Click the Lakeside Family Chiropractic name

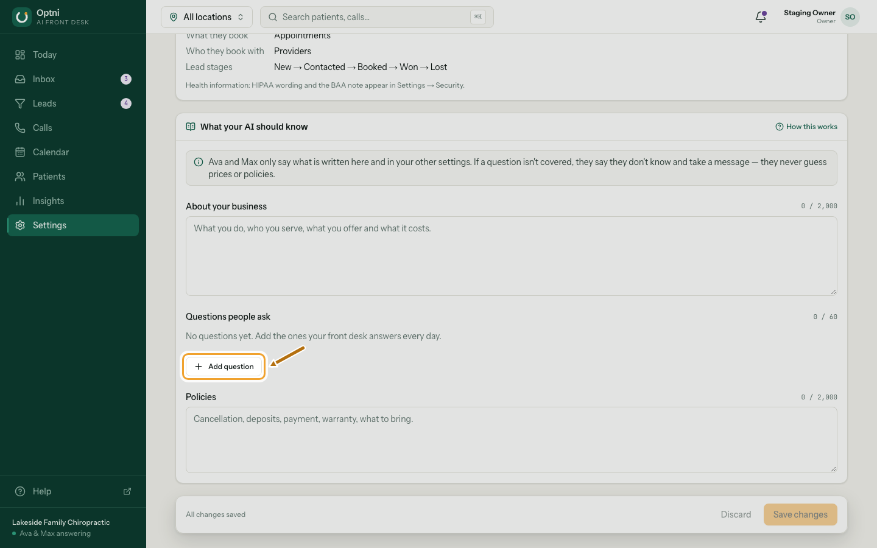click(x=61, y=522)
